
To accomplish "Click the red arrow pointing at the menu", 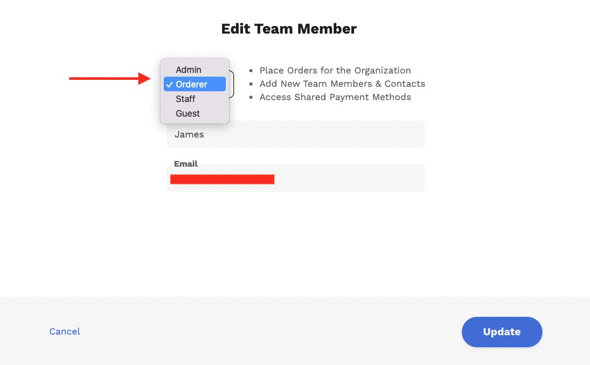I will click(x=108, y=79).
